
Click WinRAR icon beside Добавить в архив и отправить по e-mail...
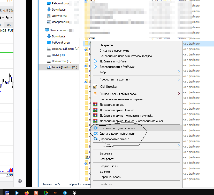click(95, 115)
